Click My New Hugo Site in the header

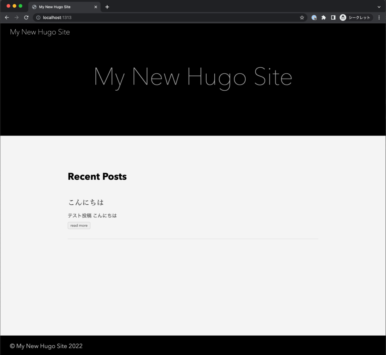tap(39, 32)
